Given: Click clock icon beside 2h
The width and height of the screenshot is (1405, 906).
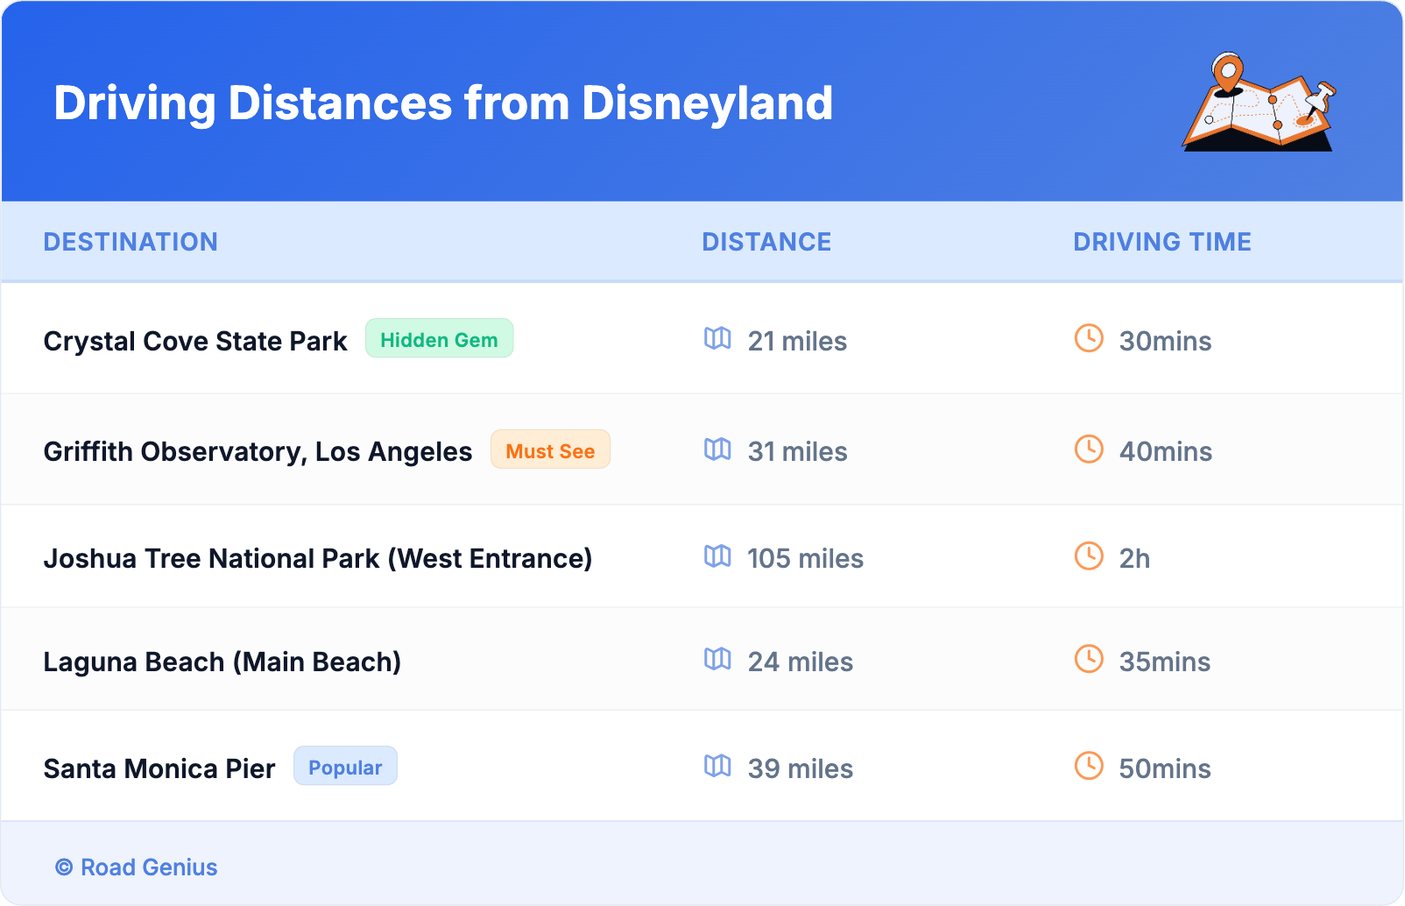Looking at the screenshot, I should [1089, 556].
